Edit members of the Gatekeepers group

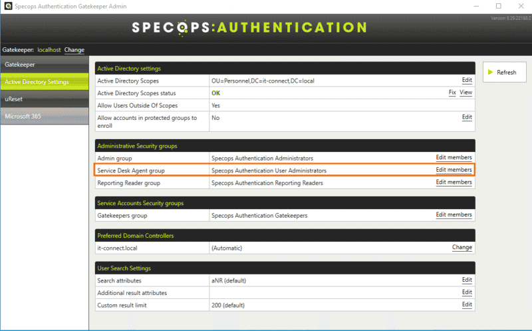pos(454,214)
